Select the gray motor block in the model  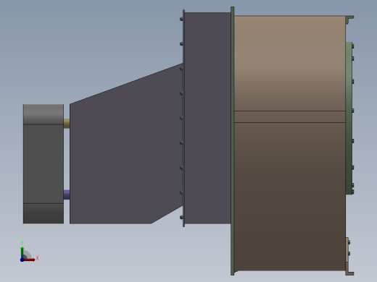[x=43, y=164]
